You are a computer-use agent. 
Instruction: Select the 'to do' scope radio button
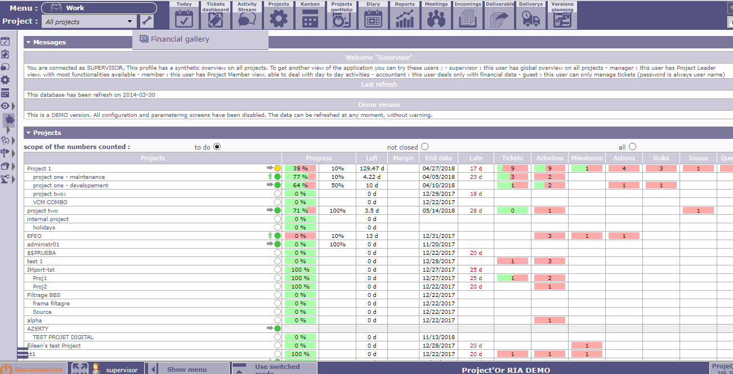(217, 147)
